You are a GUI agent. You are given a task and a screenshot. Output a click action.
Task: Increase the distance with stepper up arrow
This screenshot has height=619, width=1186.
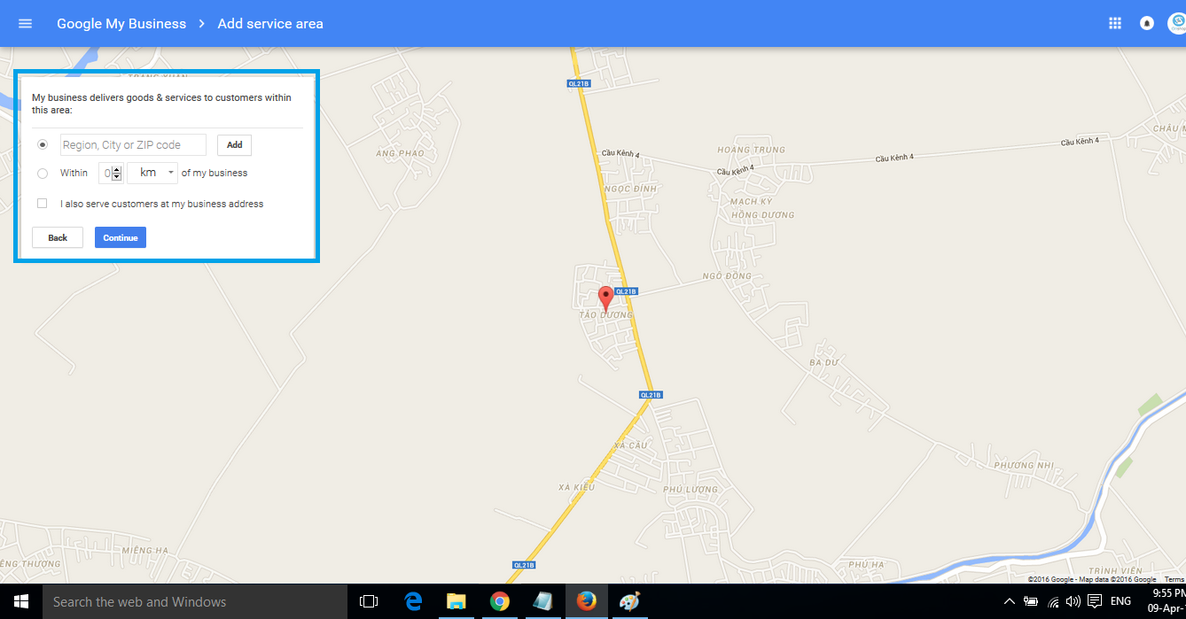point(116,169)
